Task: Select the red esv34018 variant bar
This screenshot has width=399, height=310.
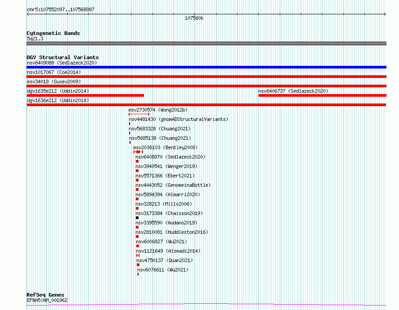Action: pos(206,86)
